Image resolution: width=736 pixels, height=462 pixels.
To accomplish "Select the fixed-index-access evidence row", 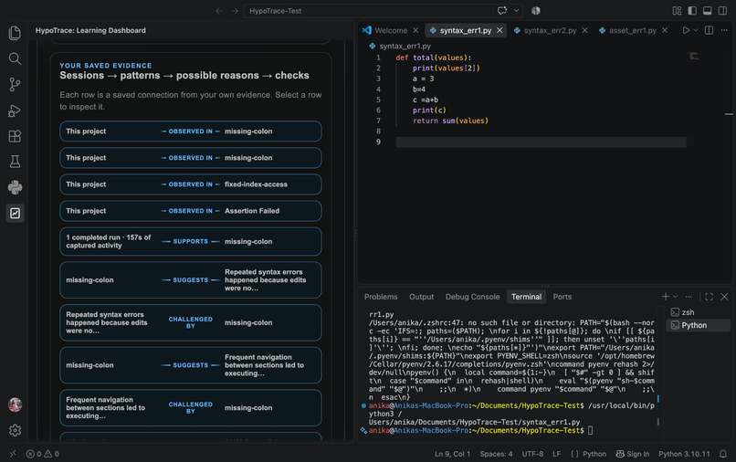I will click(x=191, y=184).
